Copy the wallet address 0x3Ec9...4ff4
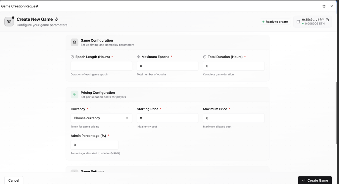The image size is (339, 184). [x=327, y=20]
